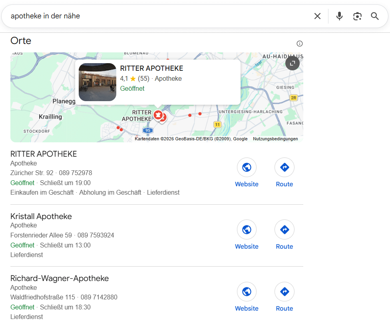Click the hours text 'Schließt um 13:00'
This screenshot has height=327, width=390.
(65, 245)
